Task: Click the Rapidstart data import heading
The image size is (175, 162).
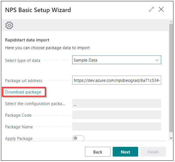Action: (27, 40)
